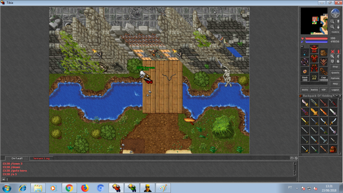Pick the rainbow-bladed sword in backpack
Viewport: 343px width, 193px height.
click(x=305, y=122)
